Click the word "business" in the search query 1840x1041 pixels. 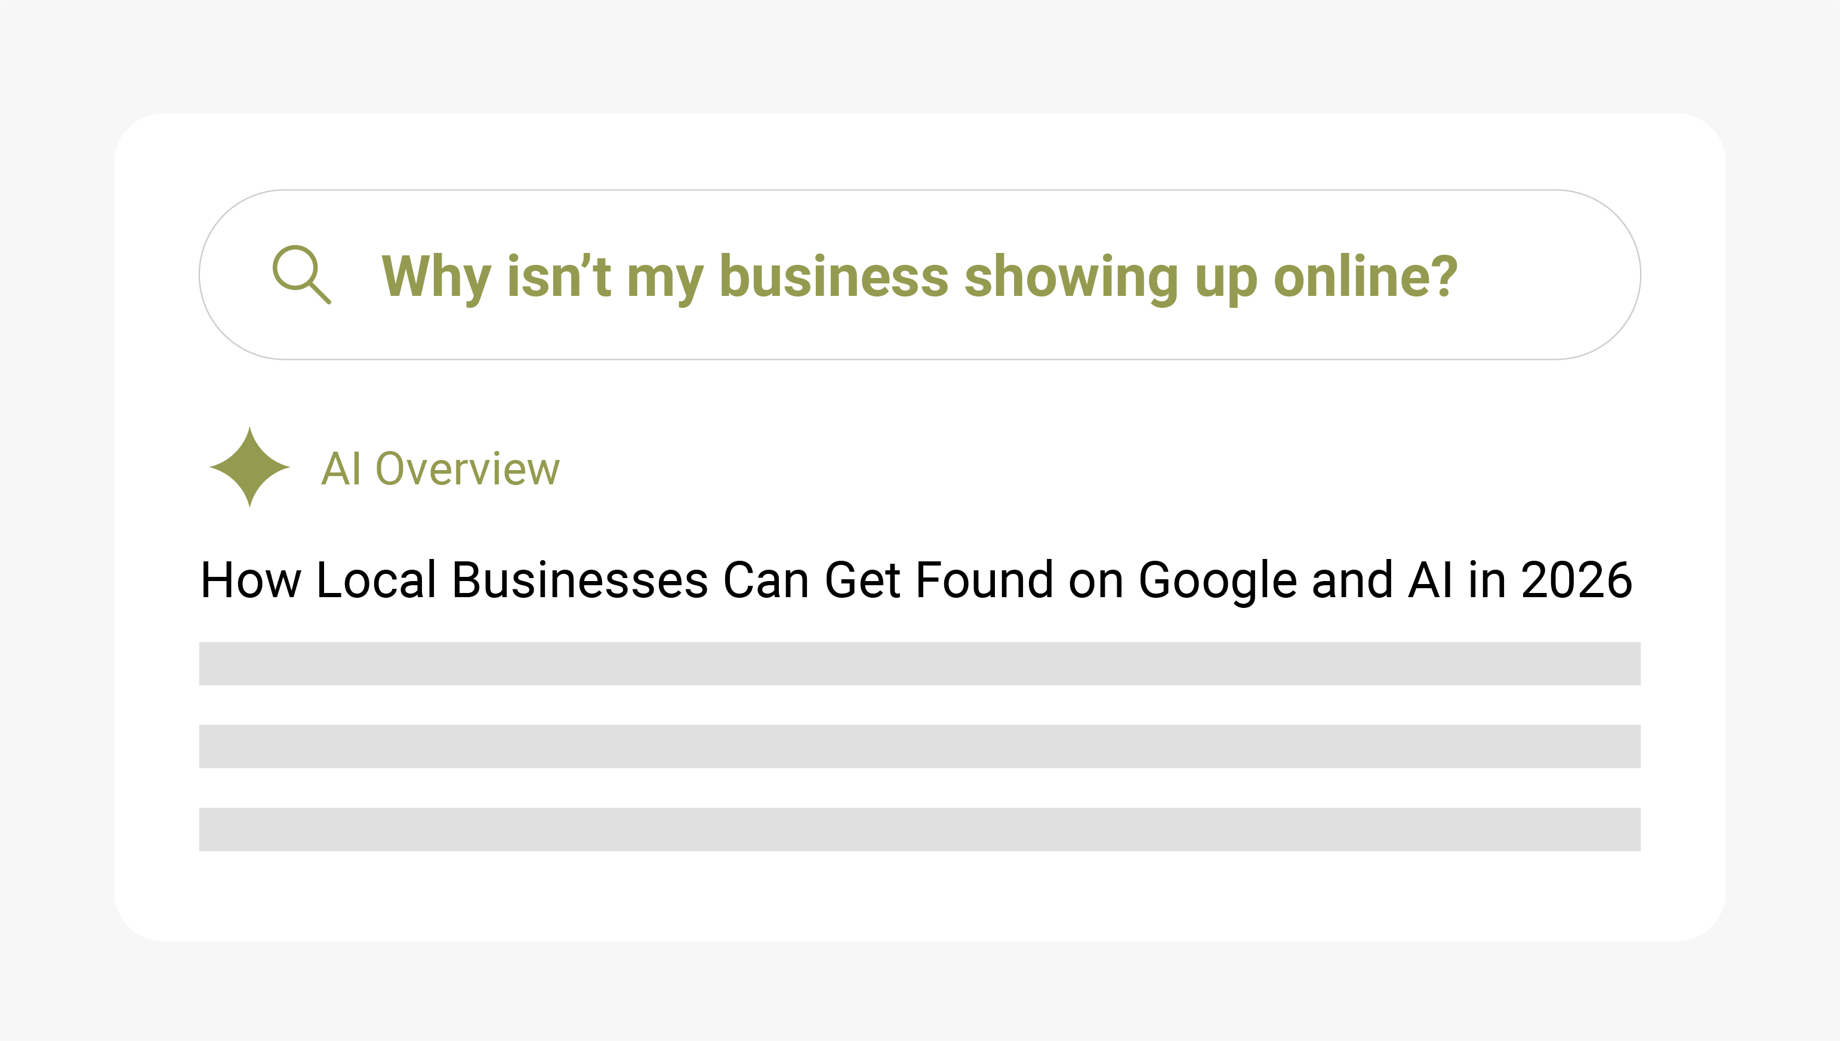(833, 276)
